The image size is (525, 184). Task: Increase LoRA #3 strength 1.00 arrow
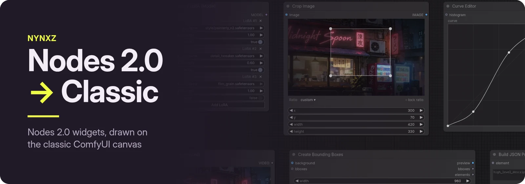point(262,91)
